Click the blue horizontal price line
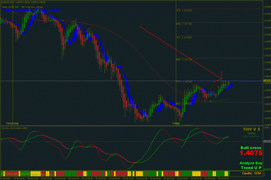The height and width of the screenshot is (180, 271). [219, 80]
